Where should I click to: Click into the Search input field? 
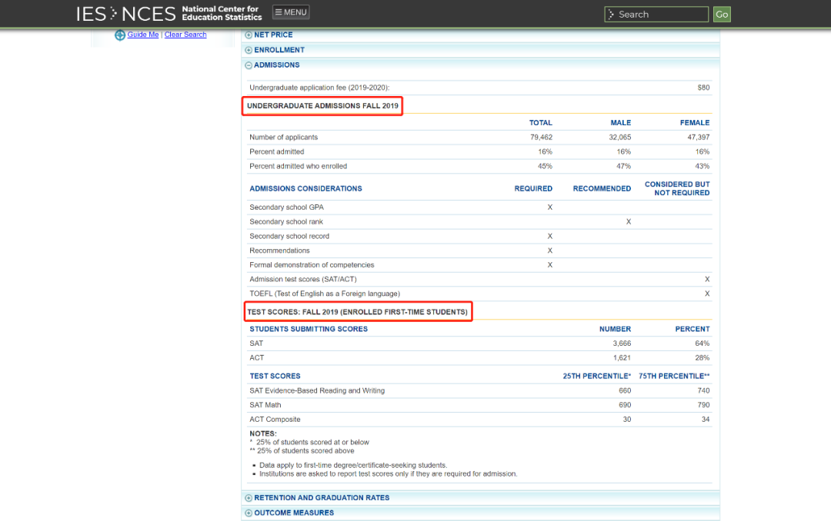[x=660, y=15]
